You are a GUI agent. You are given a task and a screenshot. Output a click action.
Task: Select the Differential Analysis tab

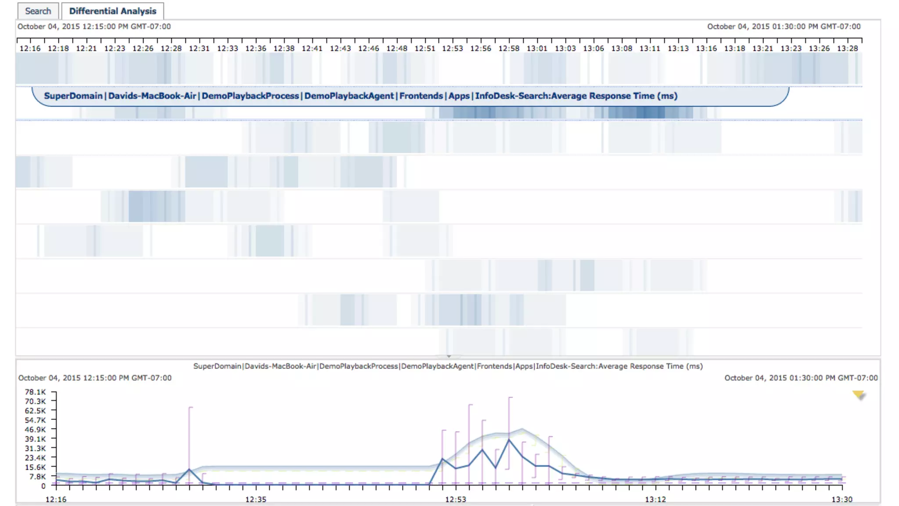point(112,11)
